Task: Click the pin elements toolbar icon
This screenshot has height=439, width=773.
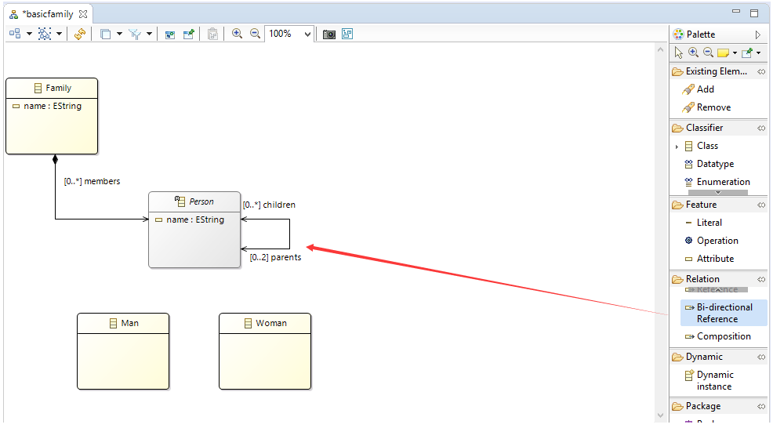Action: pyautogui.click(x=188, y=34)
